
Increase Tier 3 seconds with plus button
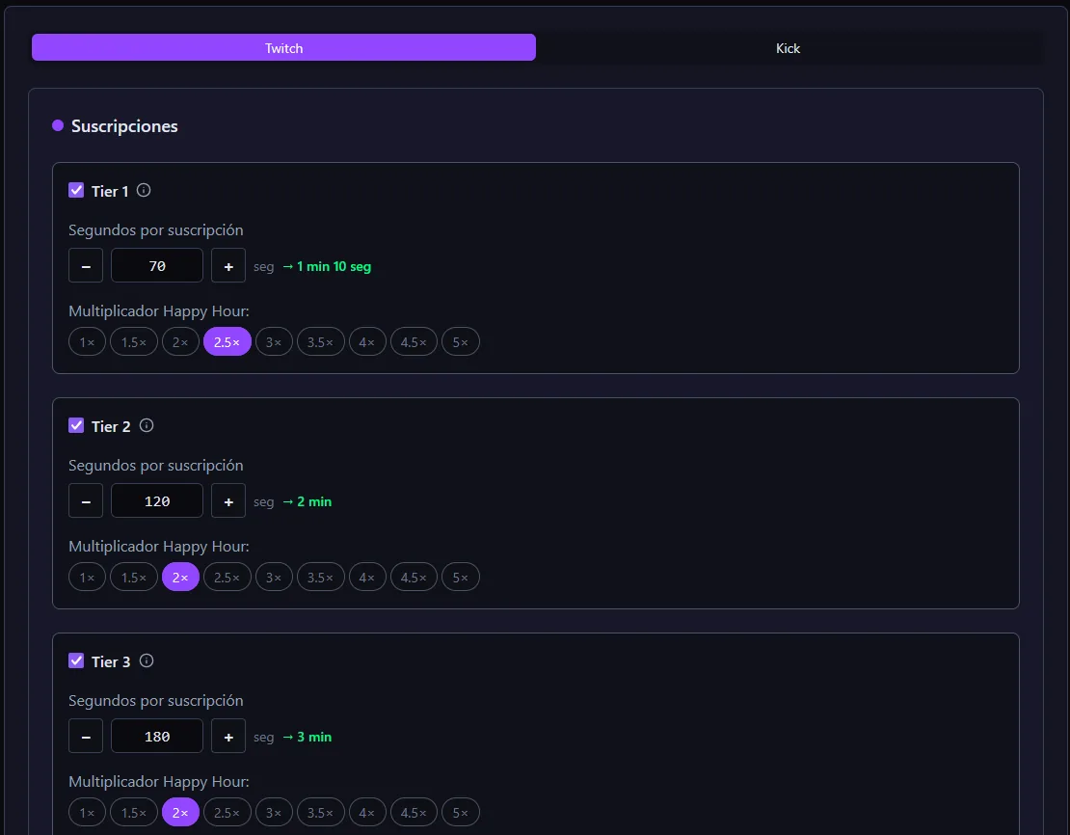(228, 736)
